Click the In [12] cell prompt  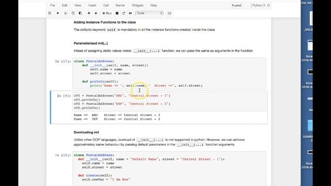click(63, 155)
